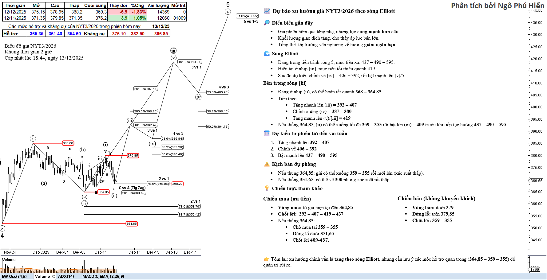Click the calendar icon beside Dự kiến heading

click(267, 134)
